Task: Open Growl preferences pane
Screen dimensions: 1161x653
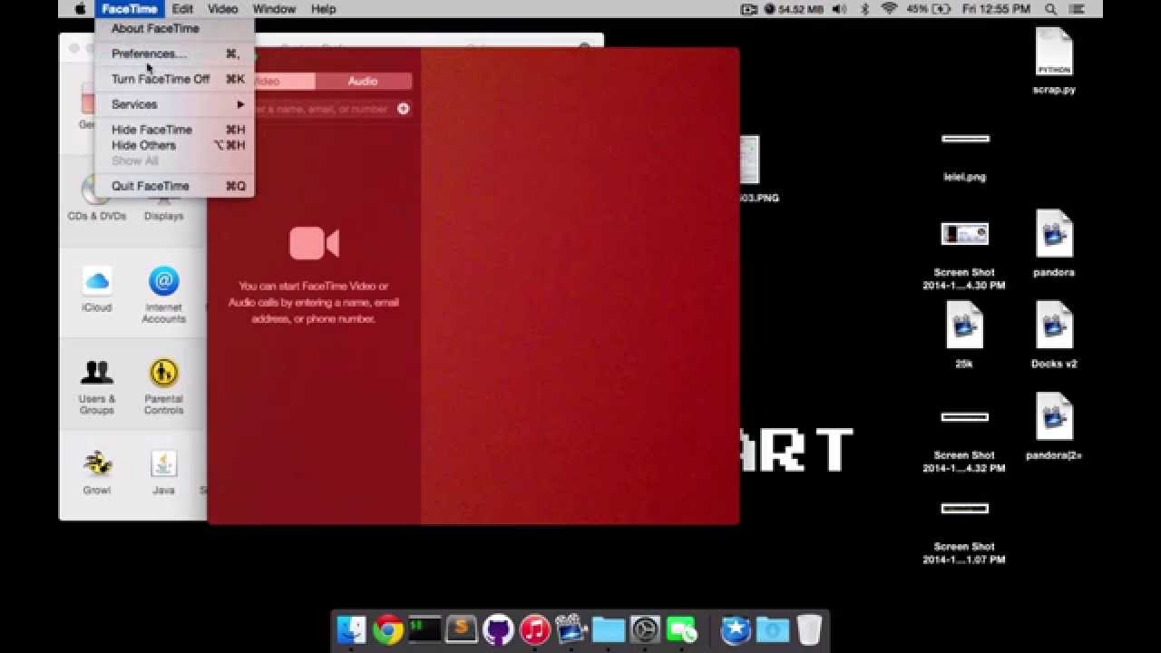Action: coord(97,472)
